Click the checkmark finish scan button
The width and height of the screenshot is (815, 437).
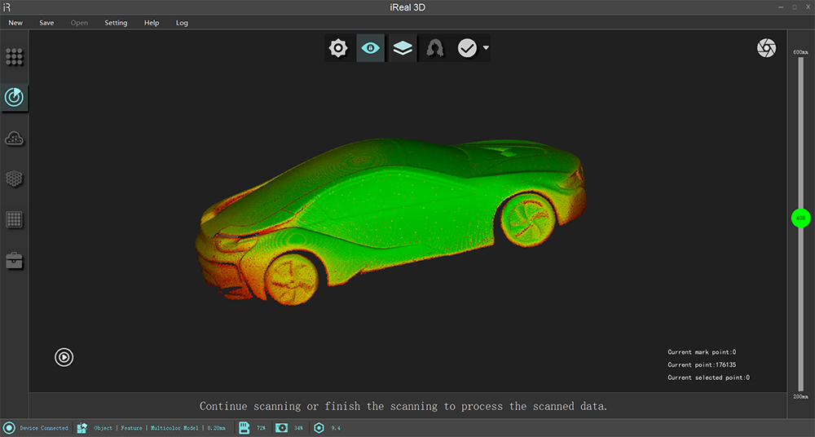[467, 49]
